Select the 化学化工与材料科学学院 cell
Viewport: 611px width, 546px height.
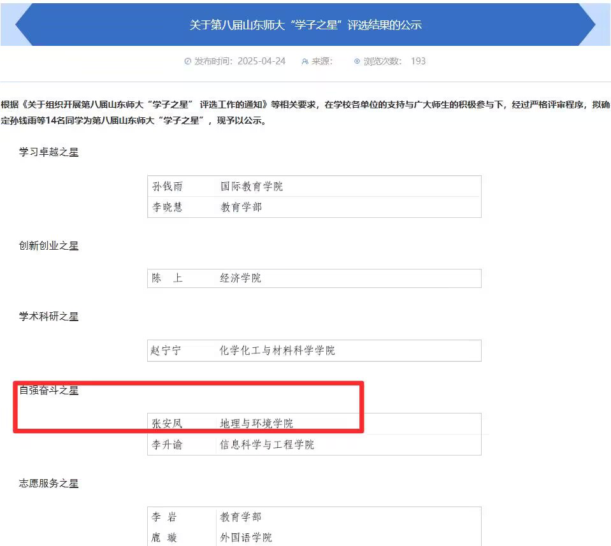coord(277,350)
